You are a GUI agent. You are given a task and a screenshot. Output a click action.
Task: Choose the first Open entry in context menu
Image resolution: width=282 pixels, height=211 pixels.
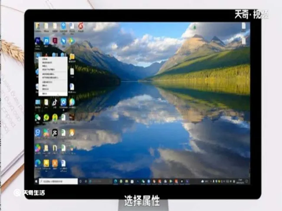click(44, 59)
